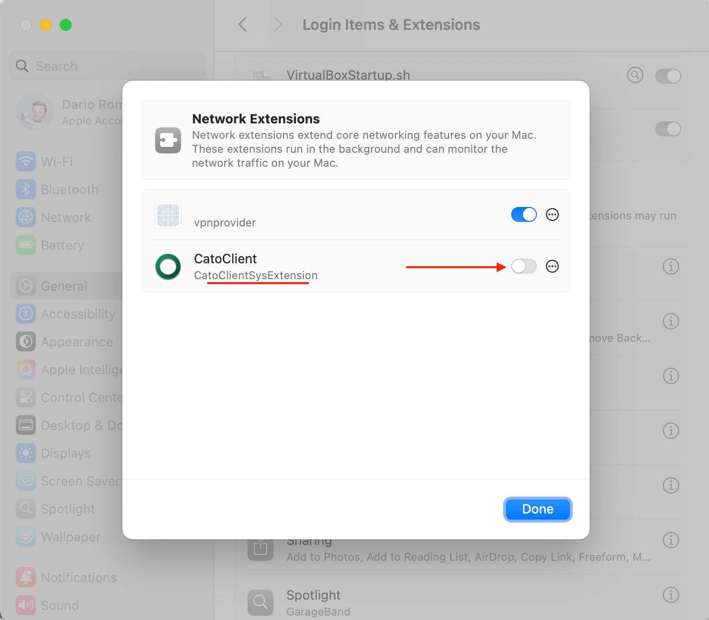Open Accessibility settings in sidebar
The height and width of the screenshot is (620, 709).
coord(67,313)
